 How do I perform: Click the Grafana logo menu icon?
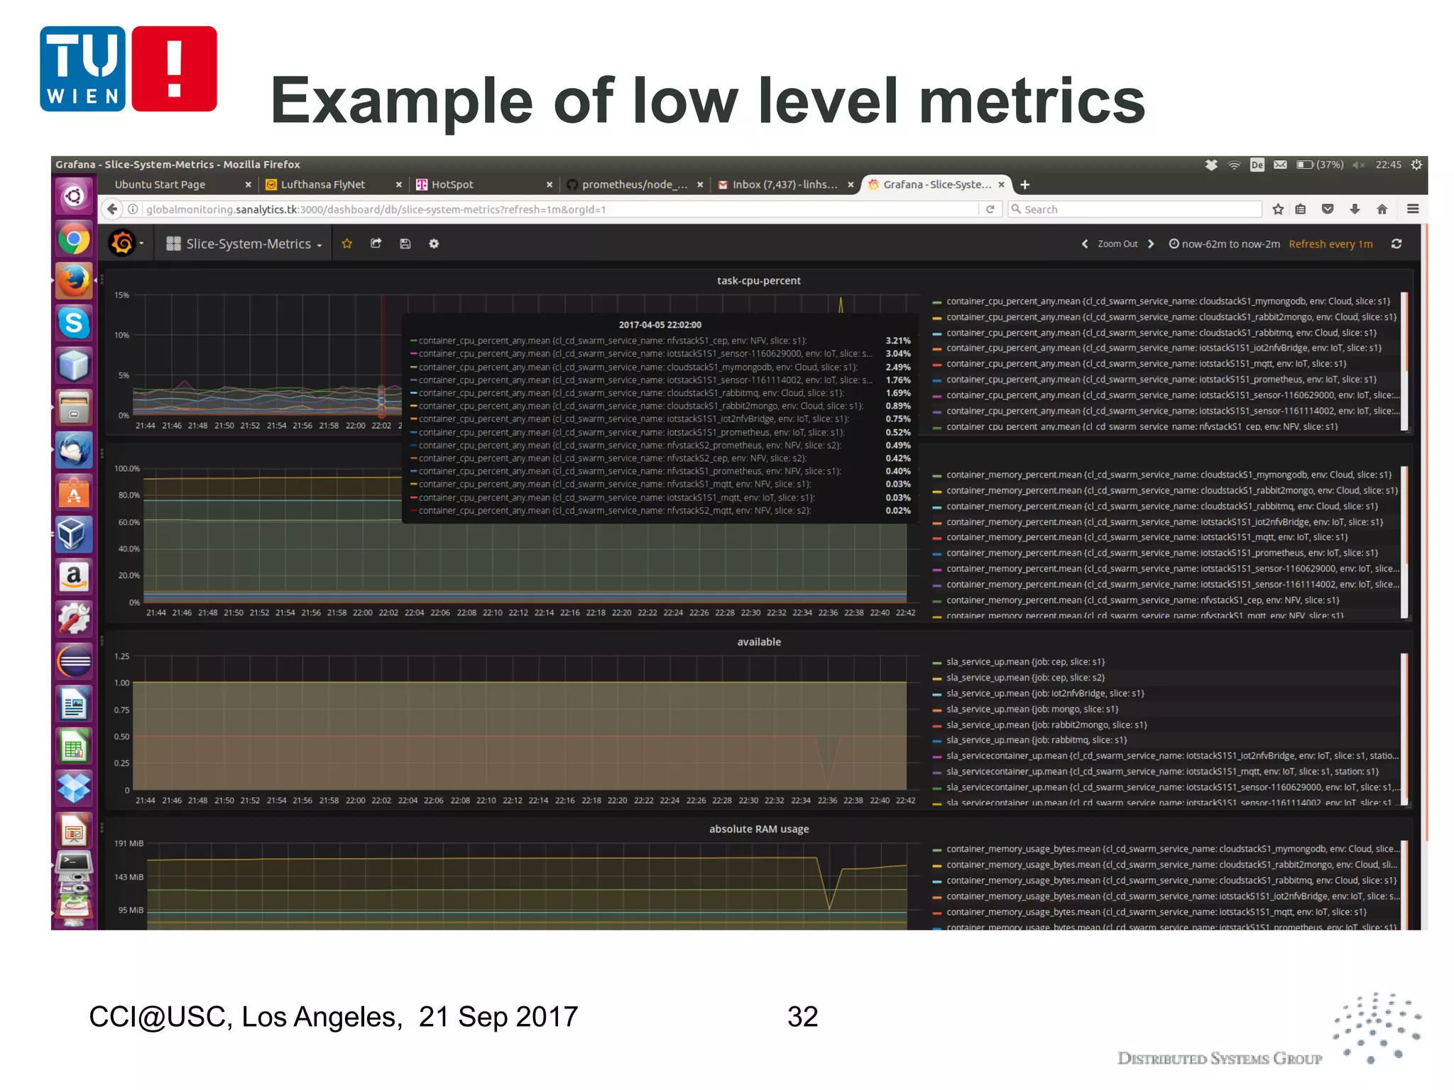click(123, 243)
